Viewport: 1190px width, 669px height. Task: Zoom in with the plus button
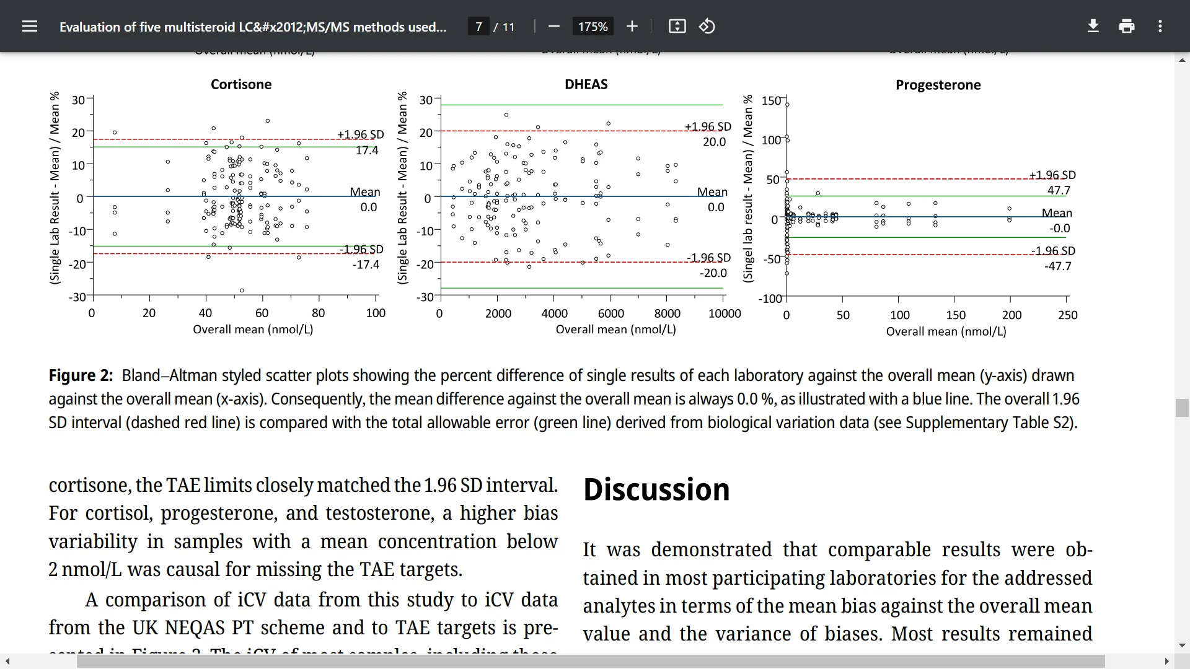click(632, 27)
